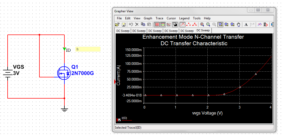
Task: Open the Tools menu
Action: pyautogui.click(x=197, y=18)
